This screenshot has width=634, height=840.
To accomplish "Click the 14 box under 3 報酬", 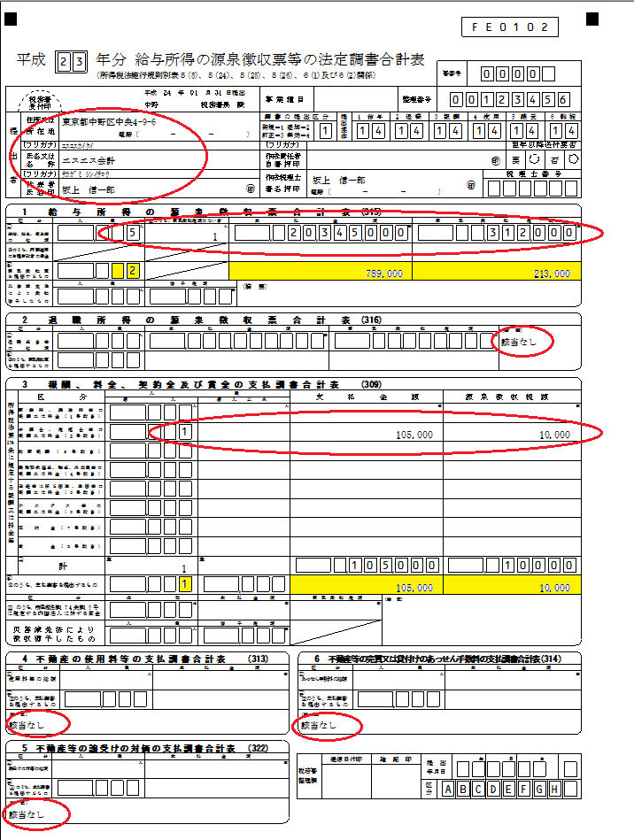I will point(447,131).
